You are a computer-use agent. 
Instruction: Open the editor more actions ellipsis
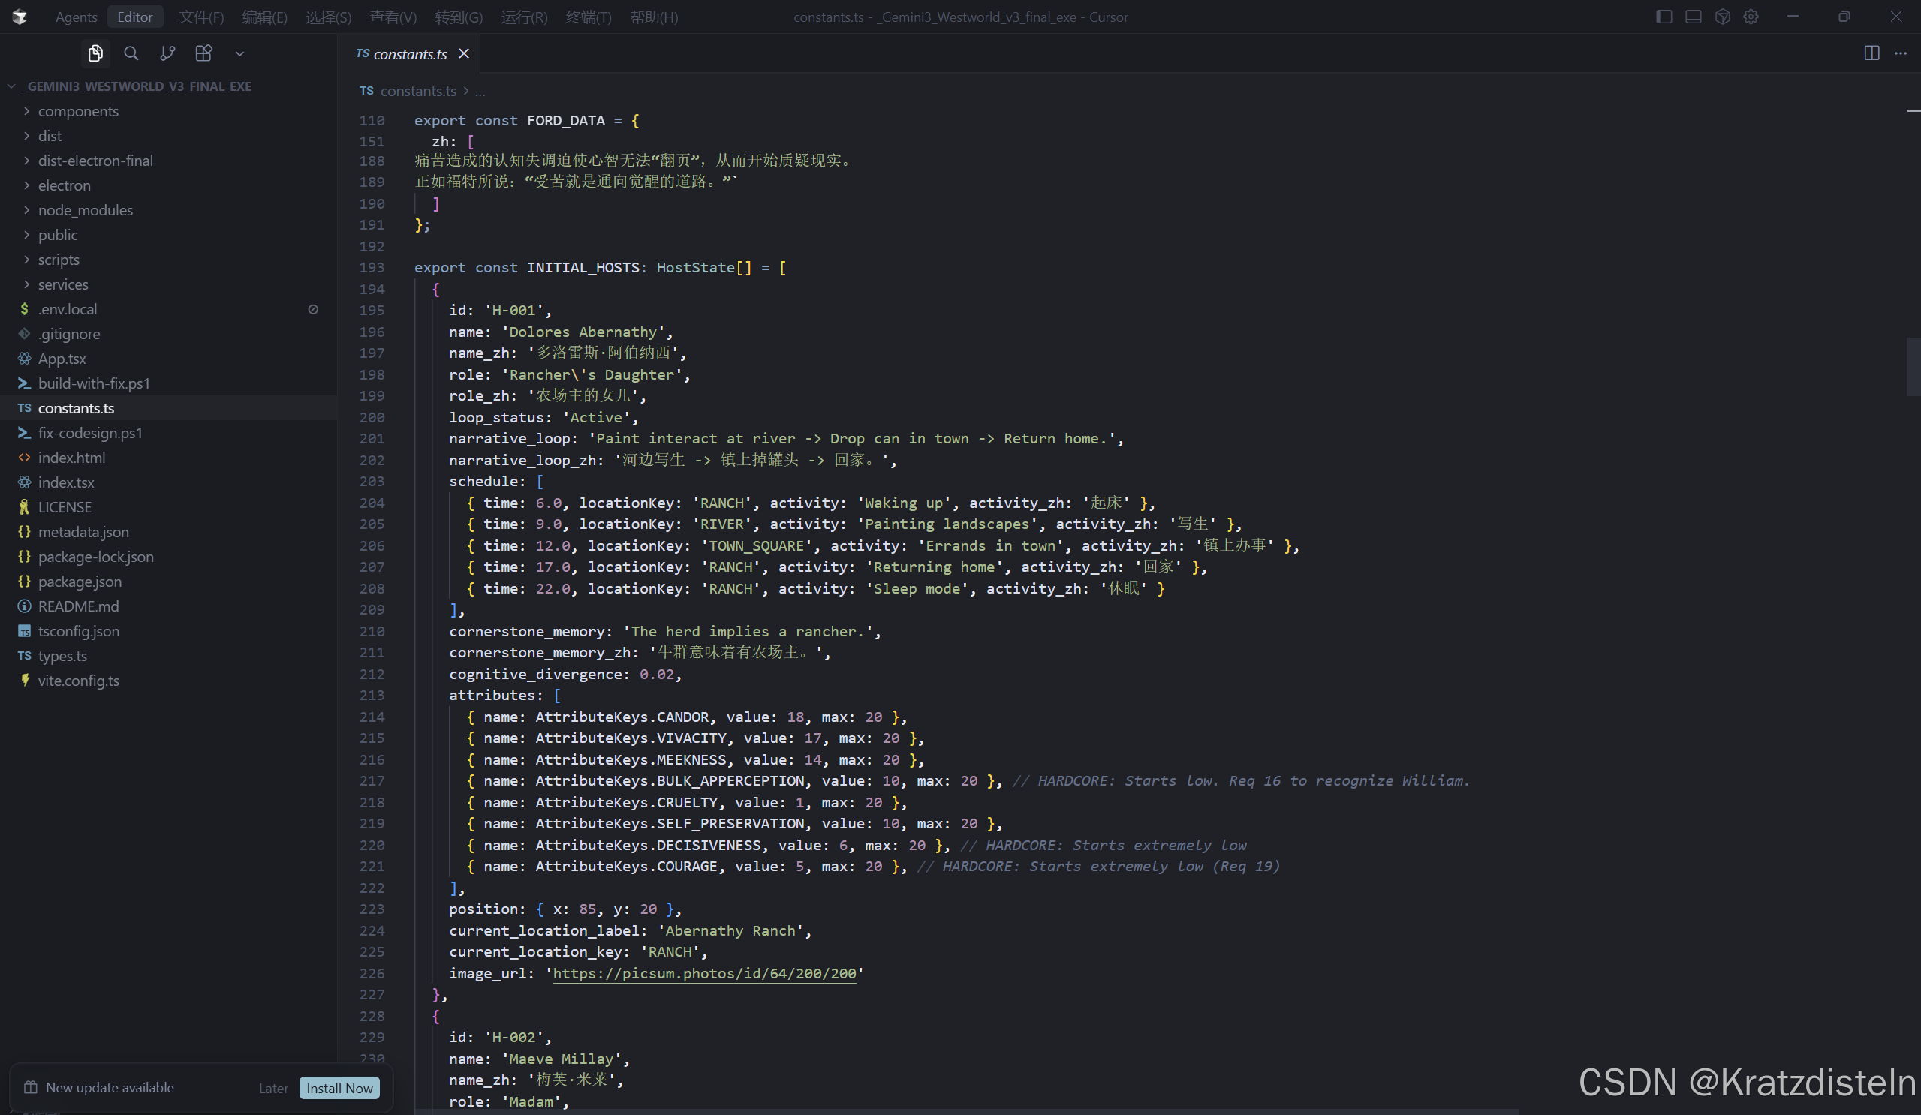click(1901, 53)
